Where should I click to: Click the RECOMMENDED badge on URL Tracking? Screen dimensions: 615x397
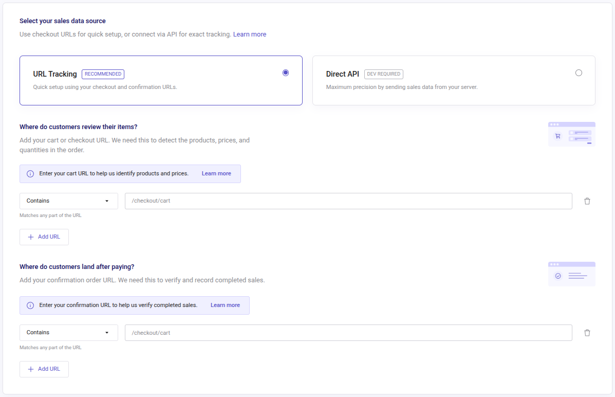(103, 74)
